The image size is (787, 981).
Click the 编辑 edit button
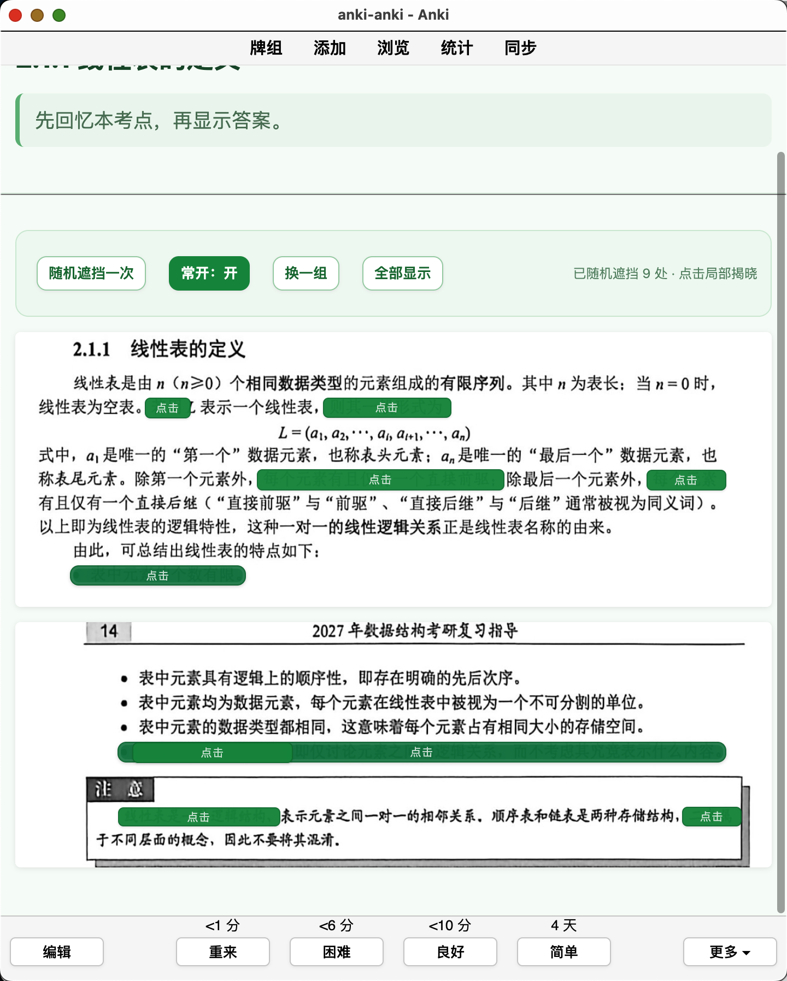coord(57,952)
